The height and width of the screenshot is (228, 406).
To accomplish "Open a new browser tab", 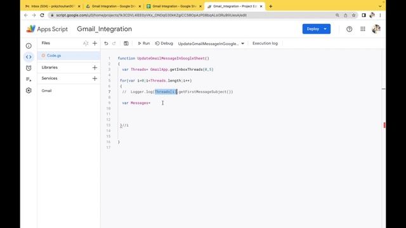I will [x=271, y=6].
